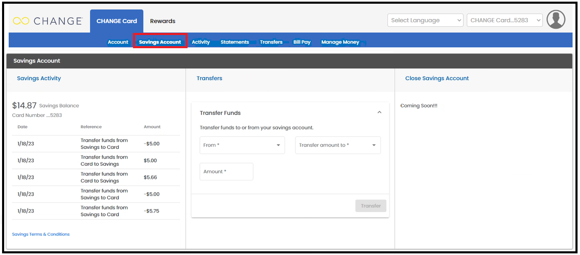
Task: Click the Transfer Funds panel title
Action: pos(220,113)
